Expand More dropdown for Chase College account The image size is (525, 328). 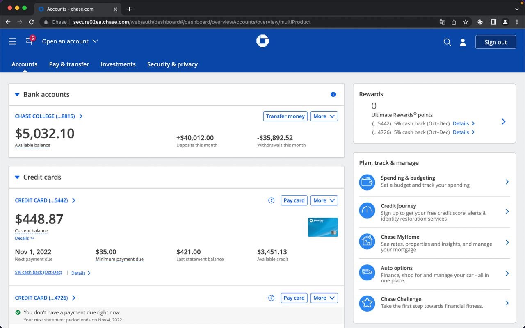coord(324,116)
